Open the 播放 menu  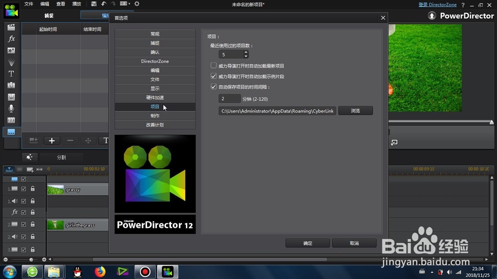[77, 4]
